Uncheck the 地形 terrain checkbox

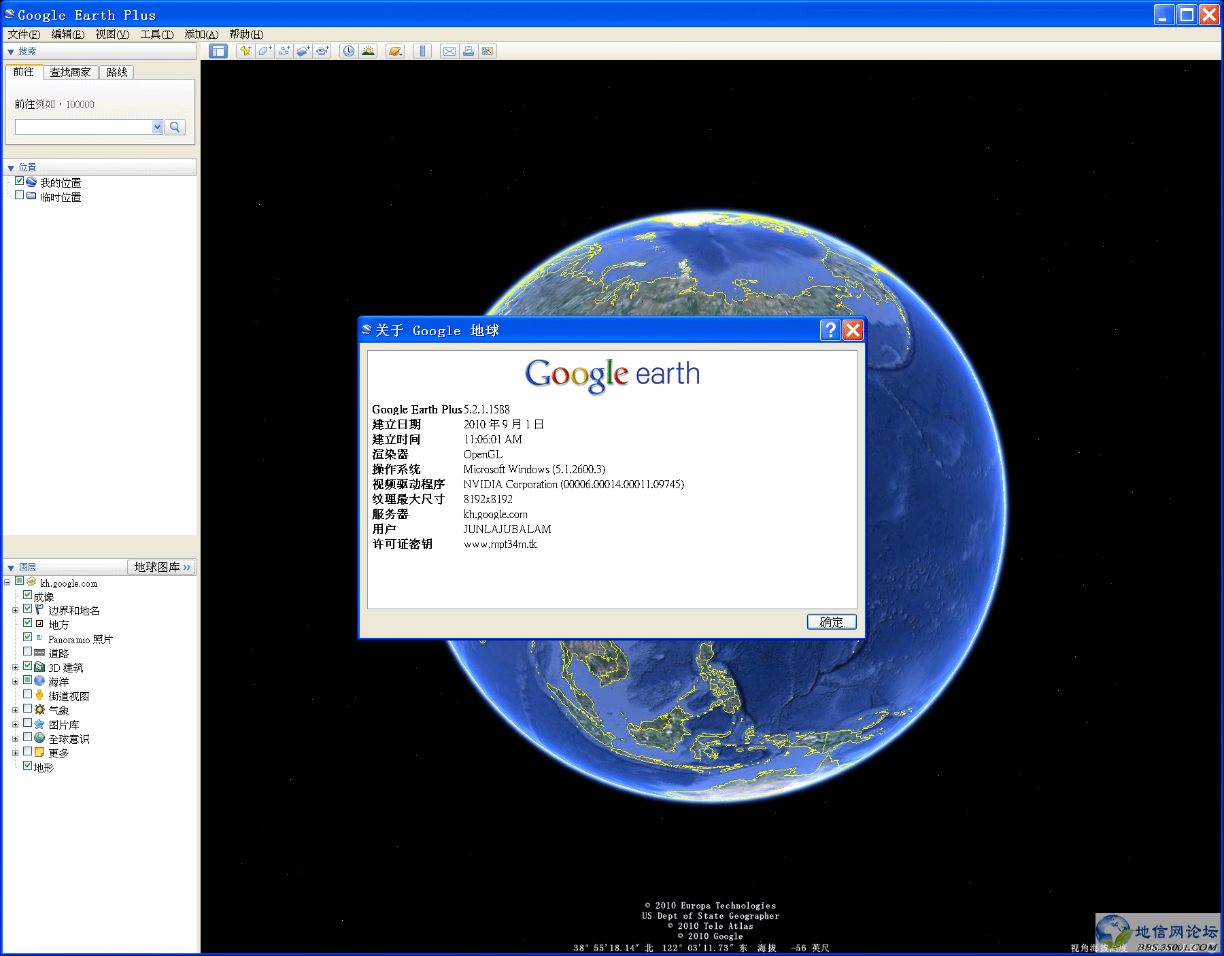click(28, 766)
